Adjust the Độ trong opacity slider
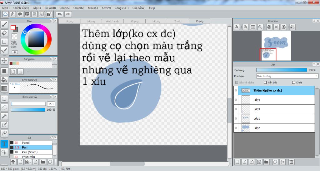The width and height of the screenshot is (320, 171). pos(282,70)
